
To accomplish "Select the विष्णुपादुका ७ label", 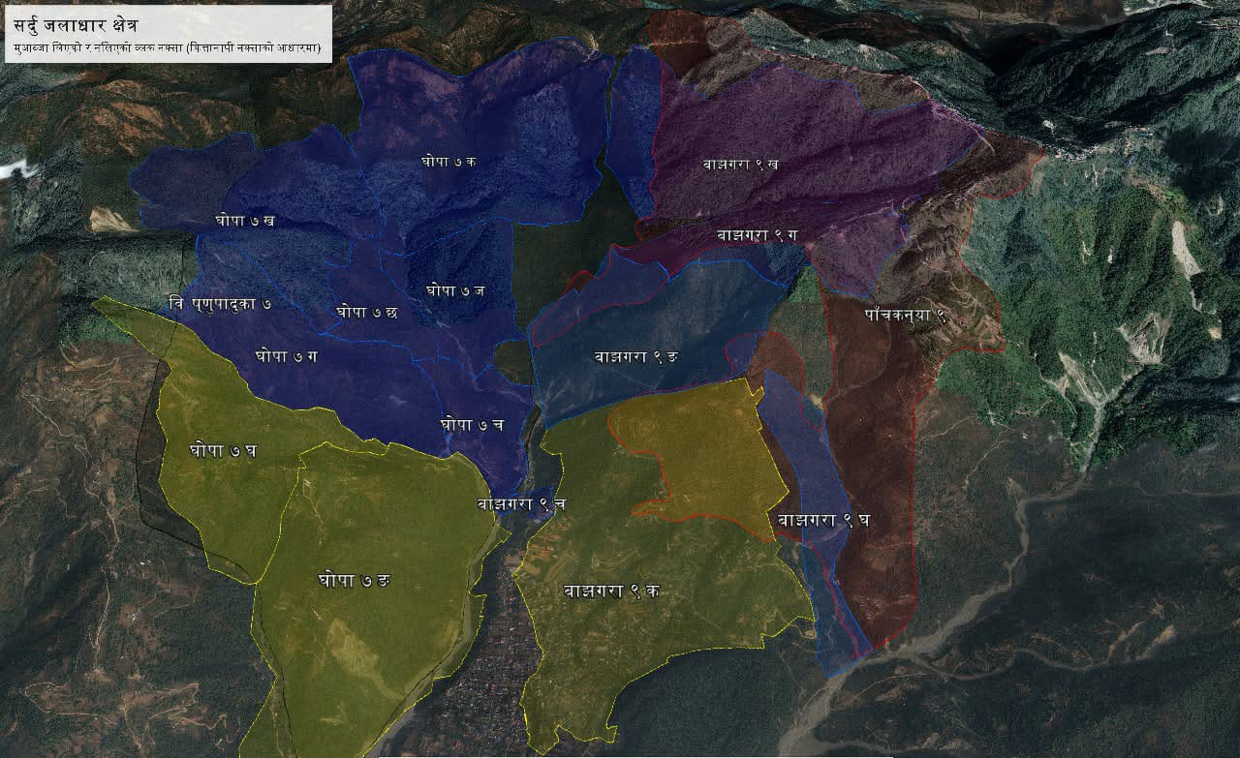I will click(219, 304).
